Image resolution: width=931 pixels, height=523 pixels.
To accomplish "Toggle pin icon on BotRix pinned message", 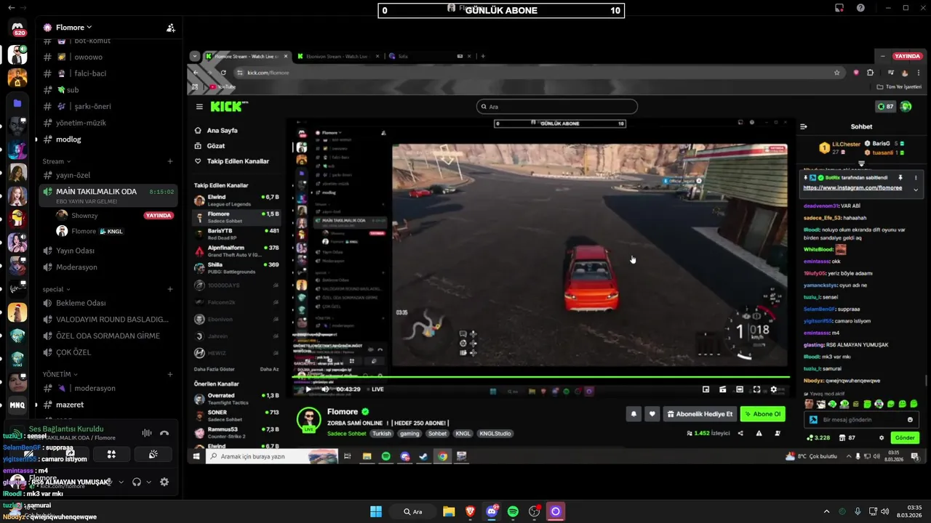I will tap(900, 177).
